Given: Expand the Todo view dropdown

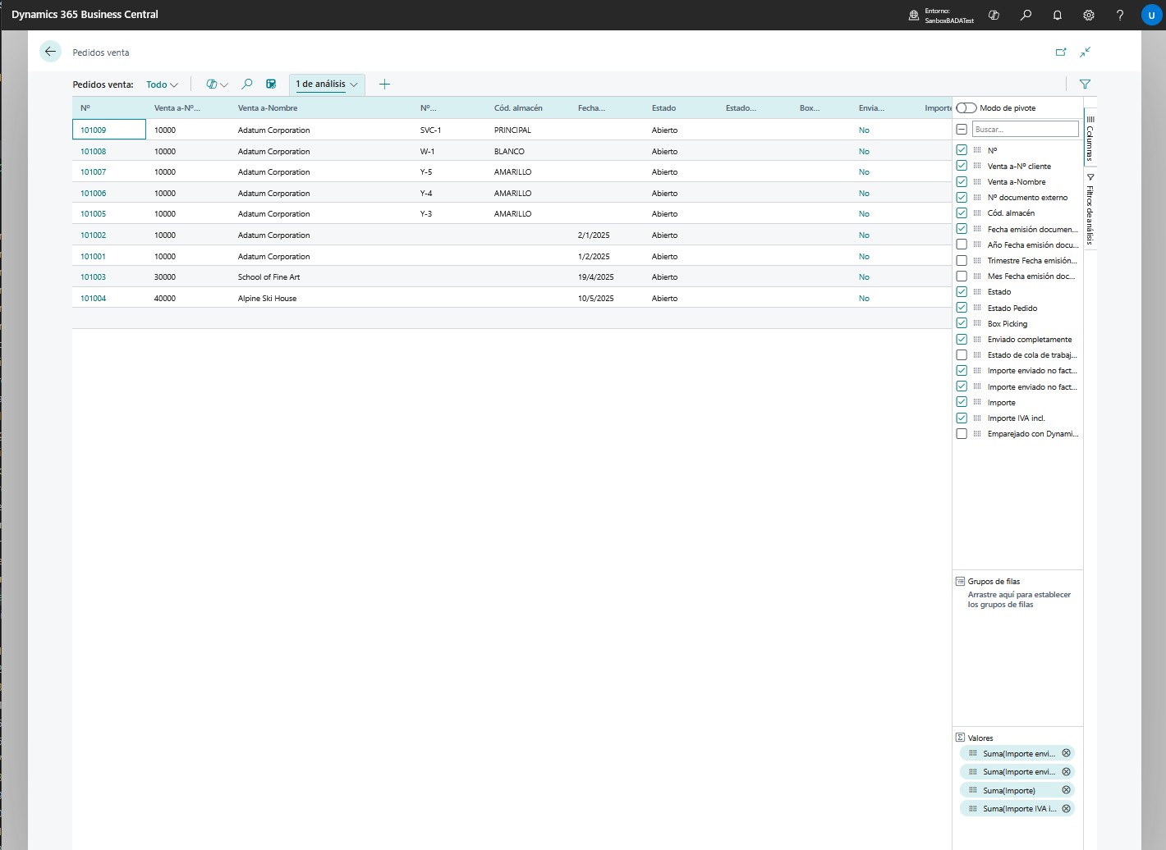Looking at the screenshot, I should coord(162,85).
